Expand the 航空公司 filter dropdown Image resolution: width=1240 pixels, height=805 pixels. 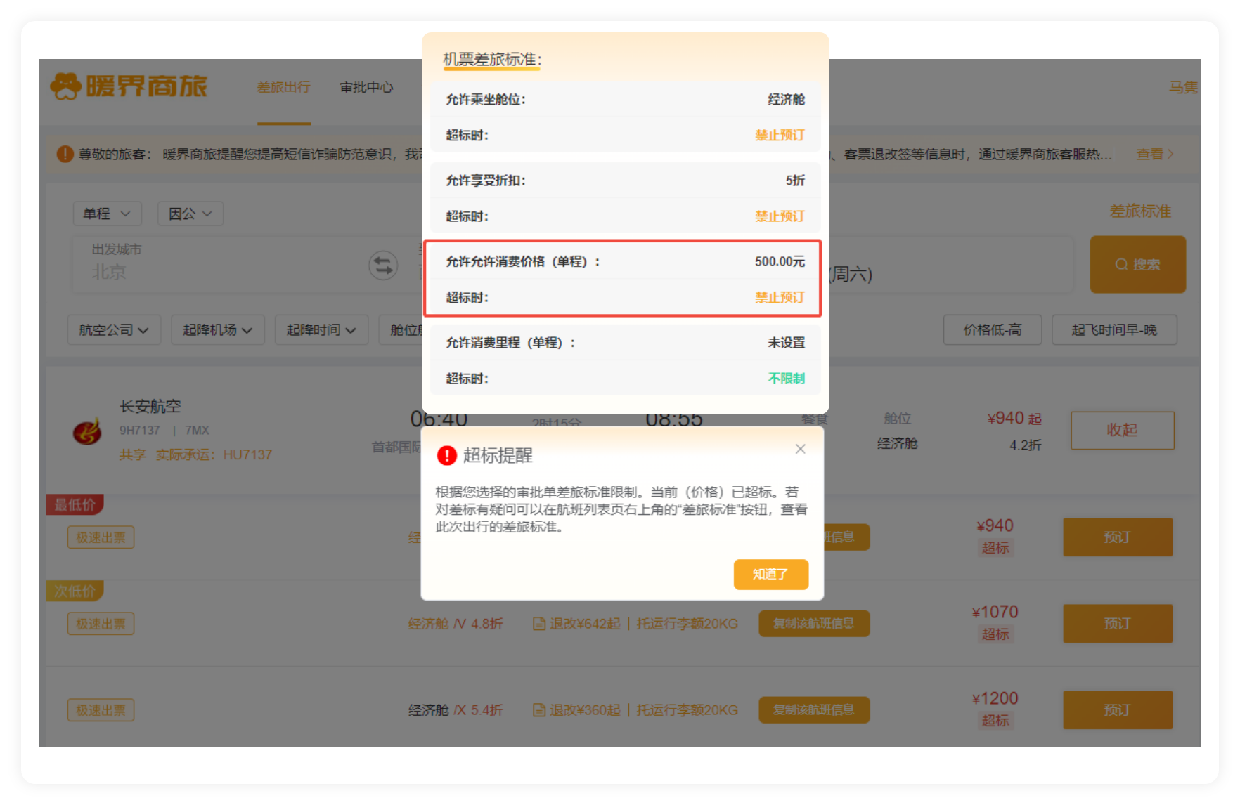114,330
